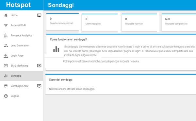Image resolution: width=196 pixels, height=121 pixels.
Task: Click the Lead Generation people icon
Action: (x=6, y=45)
